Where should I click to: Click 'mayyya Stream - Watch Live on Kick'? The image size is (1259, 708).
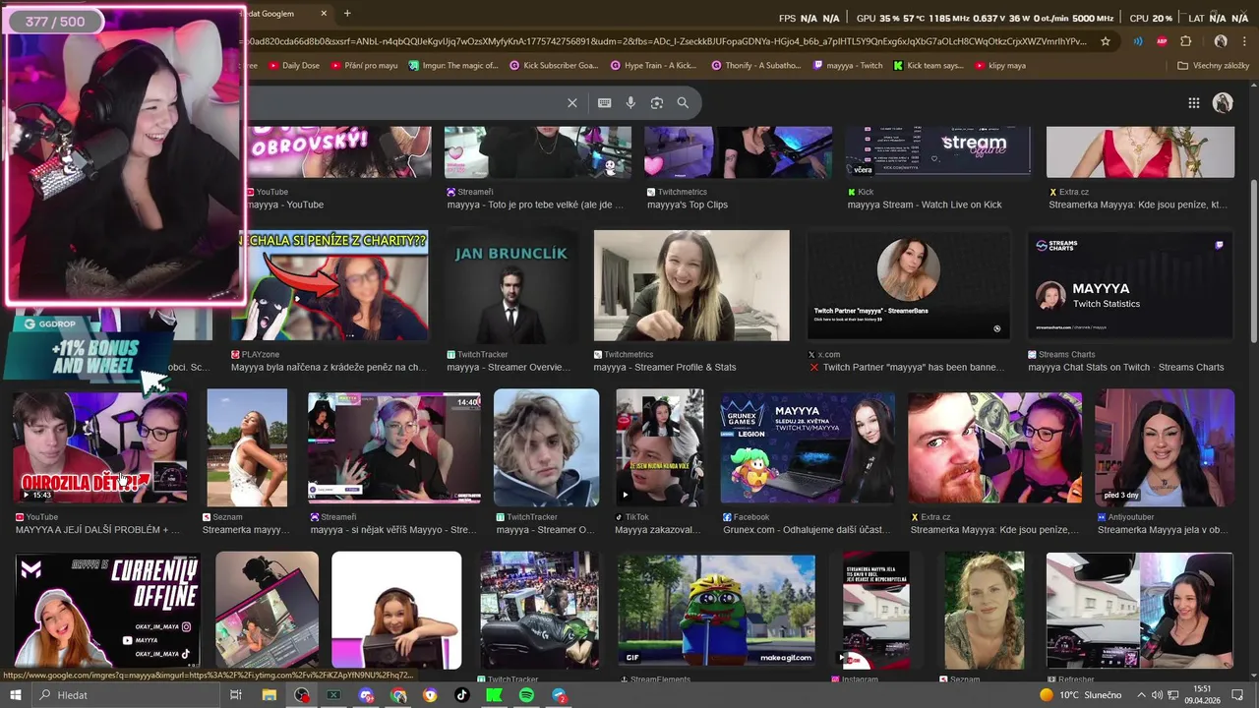pyautogui.click(x=925, y=206)
